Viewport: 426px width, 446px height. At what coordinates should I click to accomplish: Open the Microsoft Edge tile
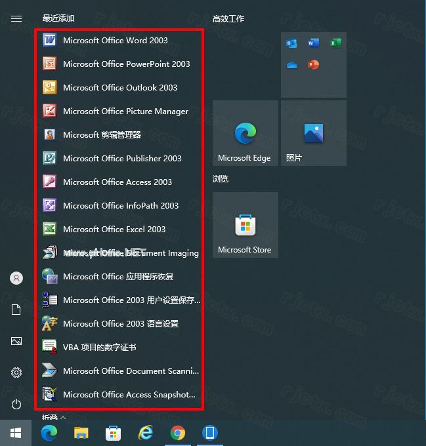245,133
